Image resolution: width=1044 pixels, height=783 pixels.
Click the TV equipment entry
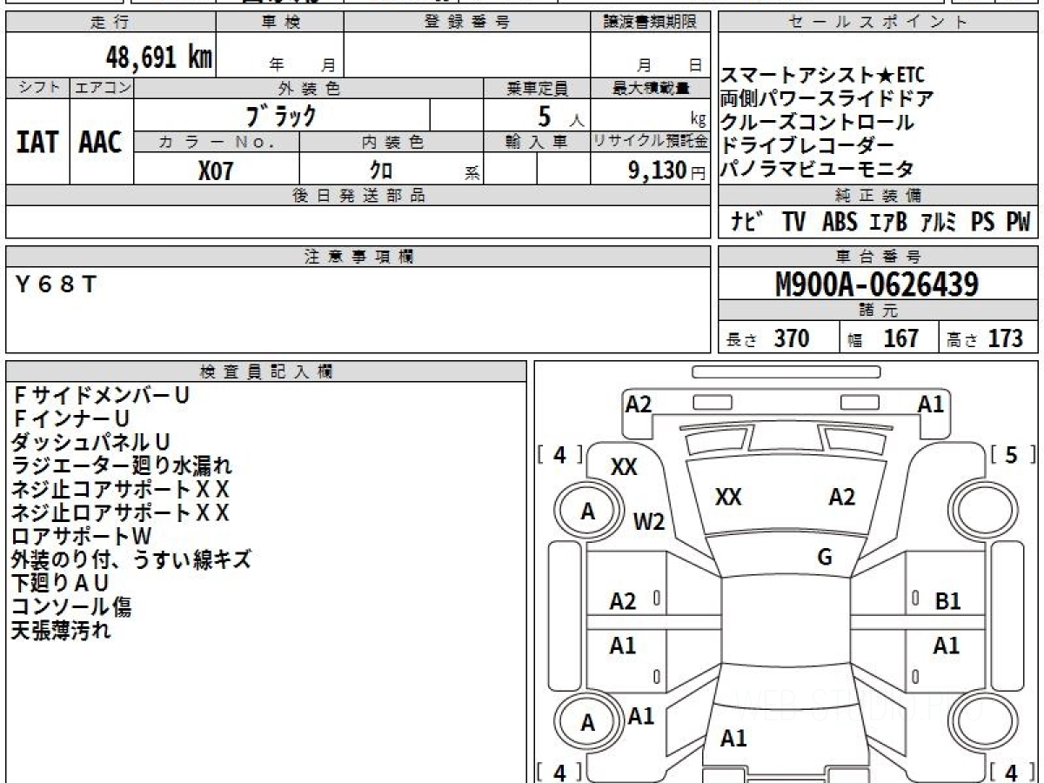coord(793,222)
